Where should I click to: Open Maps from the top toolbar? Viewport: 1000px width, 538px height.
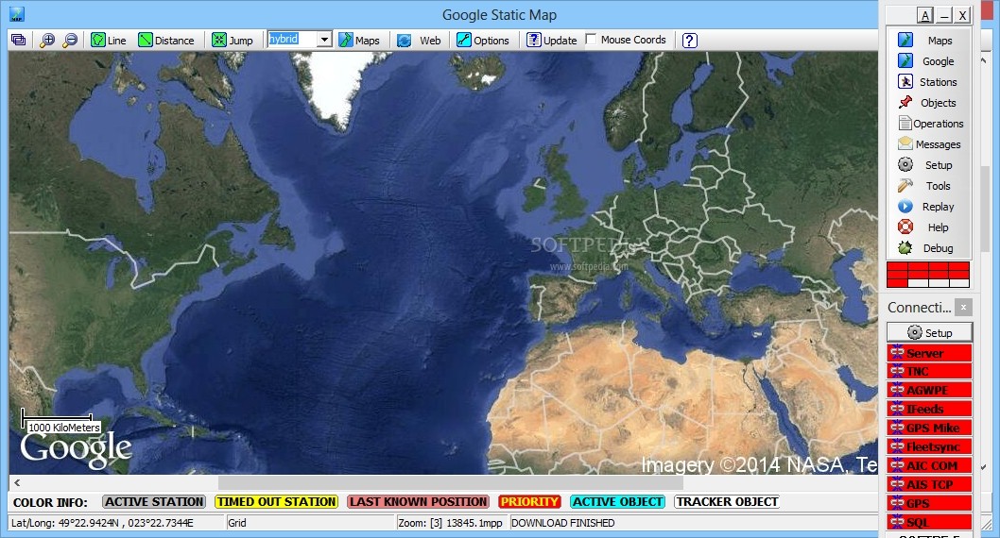pos(359,40)
